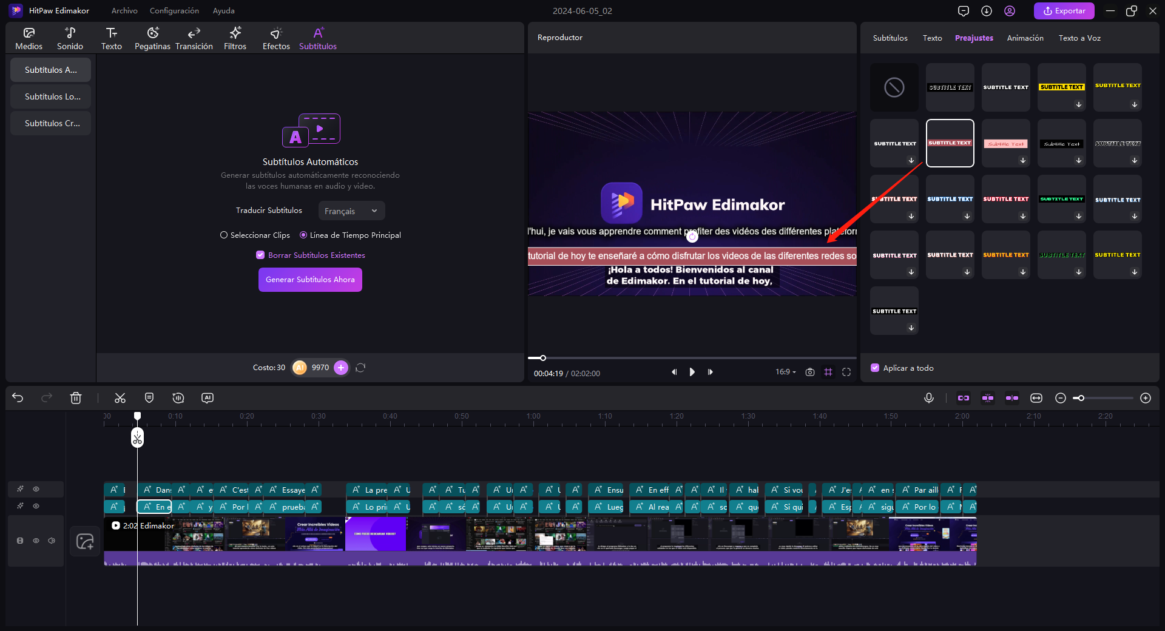
Task: Open the user account icon
Action: [1010, 11]
